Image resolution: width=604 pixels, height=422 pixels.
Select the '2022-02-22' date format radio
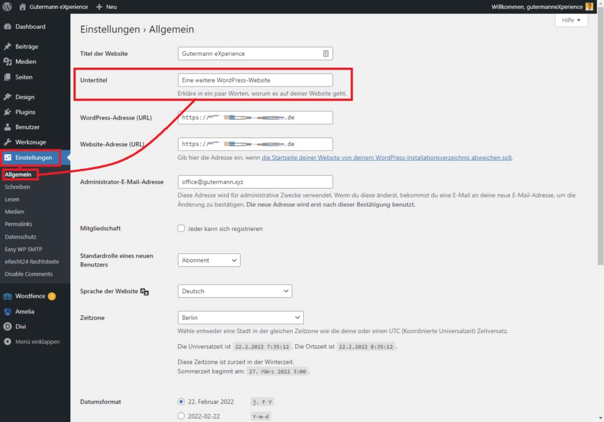coord(181,416)
